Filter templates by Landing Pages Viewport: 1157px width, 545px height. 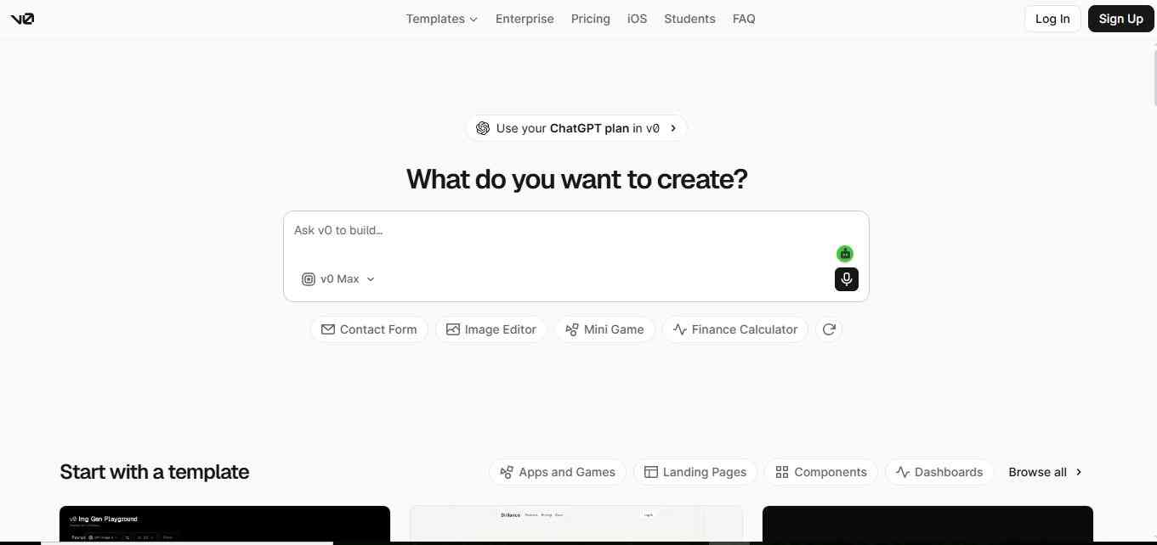tap(695, 472)
